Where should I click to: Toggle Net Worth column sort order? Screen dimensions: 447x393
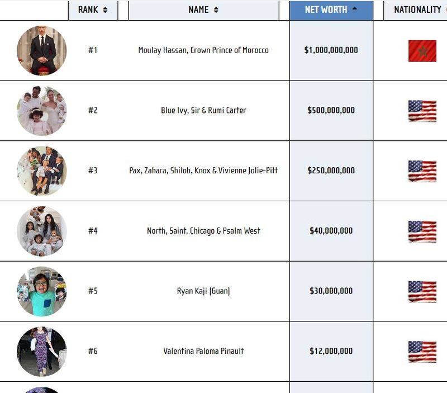331,10
